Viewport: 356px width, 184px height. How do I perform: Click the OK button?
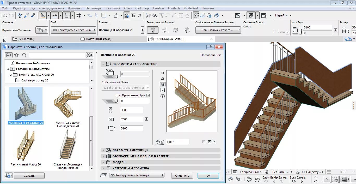pyautogui.click(x=208, y=176)
